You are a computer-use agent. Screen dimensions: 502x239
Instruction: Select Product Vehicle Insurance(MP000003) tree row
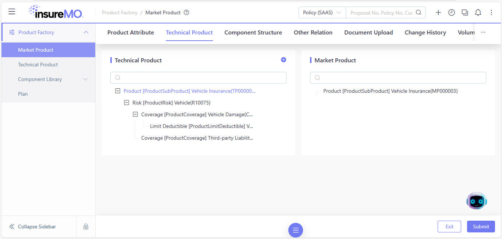(391, 91)
